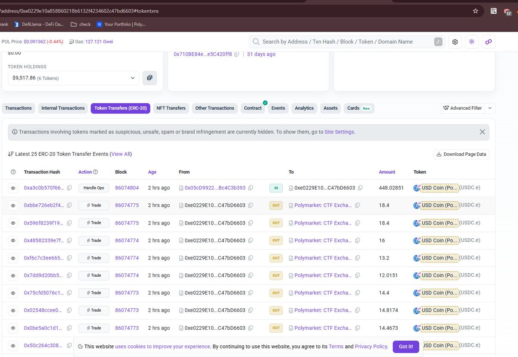
Task: Copy the 0x75cfd5076c1 transaction hash
Action: [x=69, y=293]
